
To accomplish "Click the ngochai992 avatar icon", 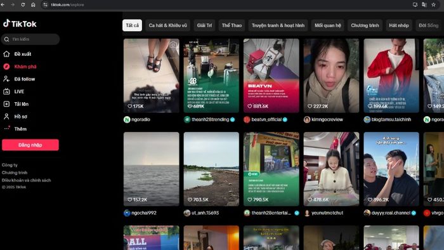I will tap(127, 213).
